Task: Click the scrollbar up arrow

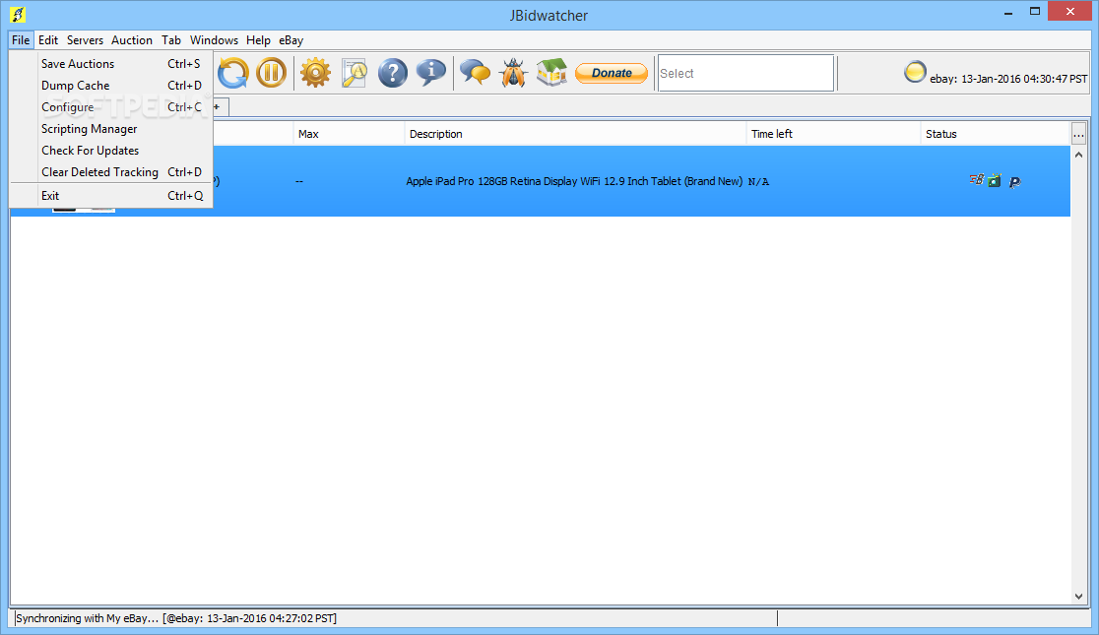Action: (x=1078, y=155)
